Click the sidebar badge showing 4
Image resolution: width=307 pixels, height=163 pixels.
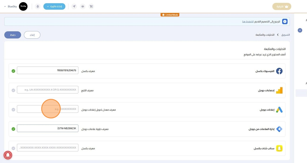[300, 30]
